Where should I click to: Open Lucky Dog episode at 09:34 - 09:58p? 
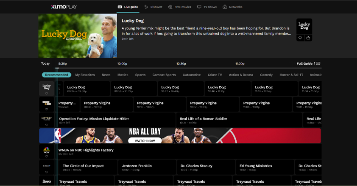pos(87,89)
